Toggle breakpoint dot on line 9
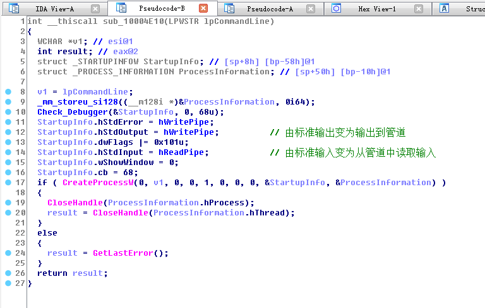Image resolution: width=485 pixels, height=308 pixels. click(x=8, y=102)
